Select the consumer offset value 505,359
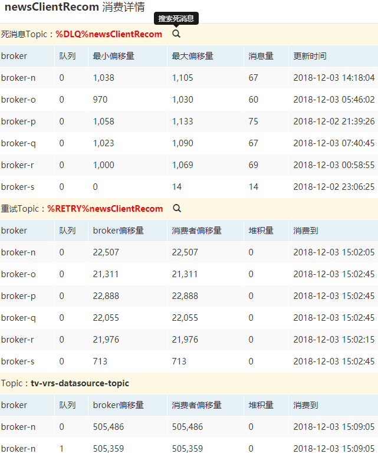The height and width of the screenshot is (457, 378). [188, 449]
